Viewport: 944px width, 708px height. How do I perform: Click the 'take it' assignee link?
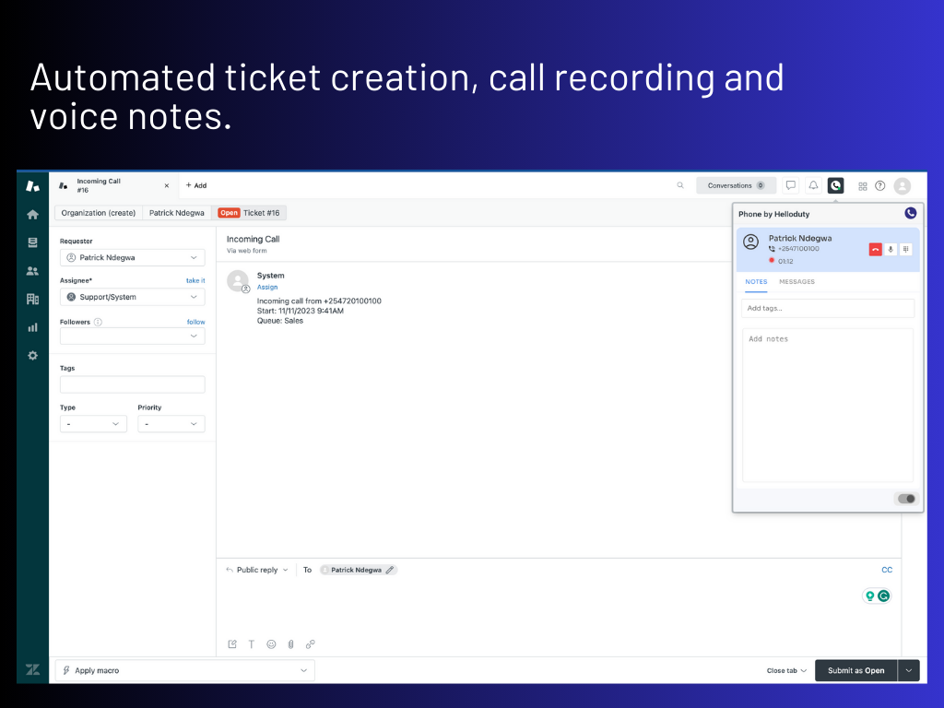195,280
